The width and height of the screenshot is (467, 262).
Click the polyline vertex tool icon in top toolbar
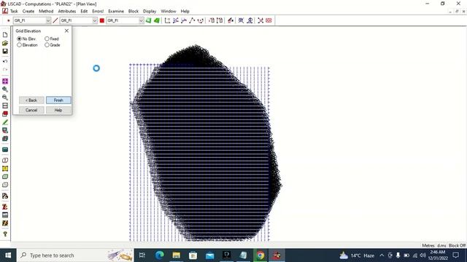[192, 20]
